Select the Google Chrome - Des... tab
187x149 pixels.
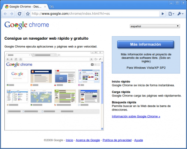coord(25,7)
